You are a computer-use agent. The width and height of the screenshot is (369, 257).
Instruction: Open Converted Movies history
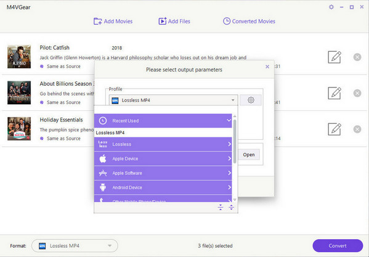[x=249, y=21]
